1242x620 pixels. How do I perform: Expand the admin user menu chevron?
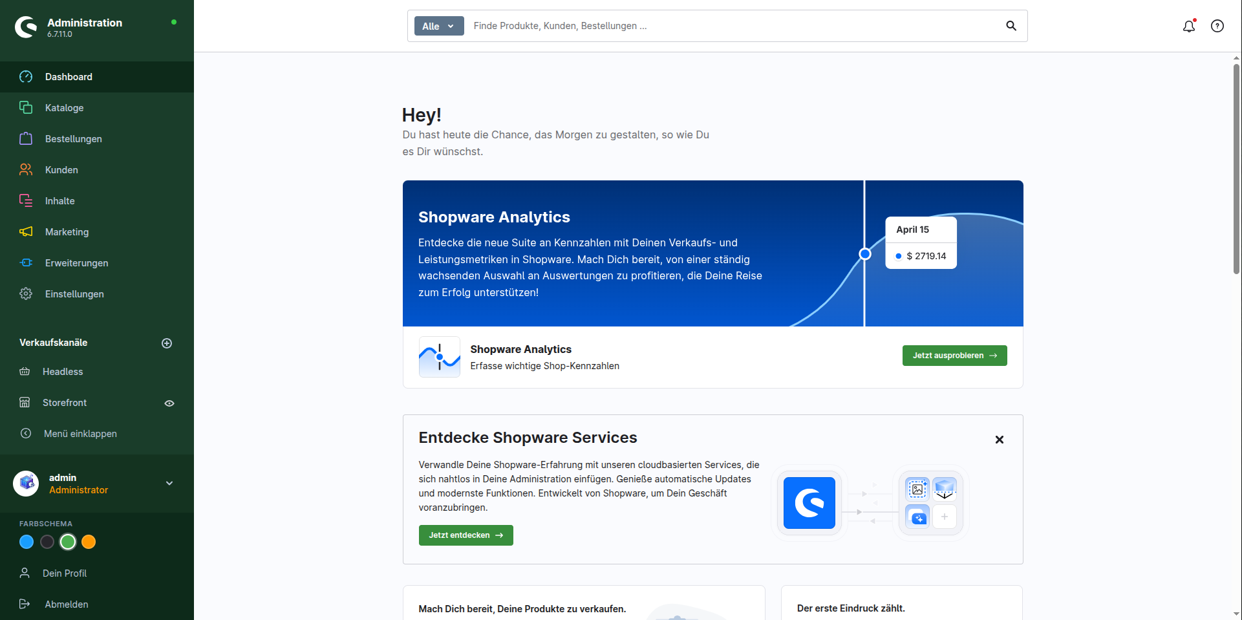169,483
